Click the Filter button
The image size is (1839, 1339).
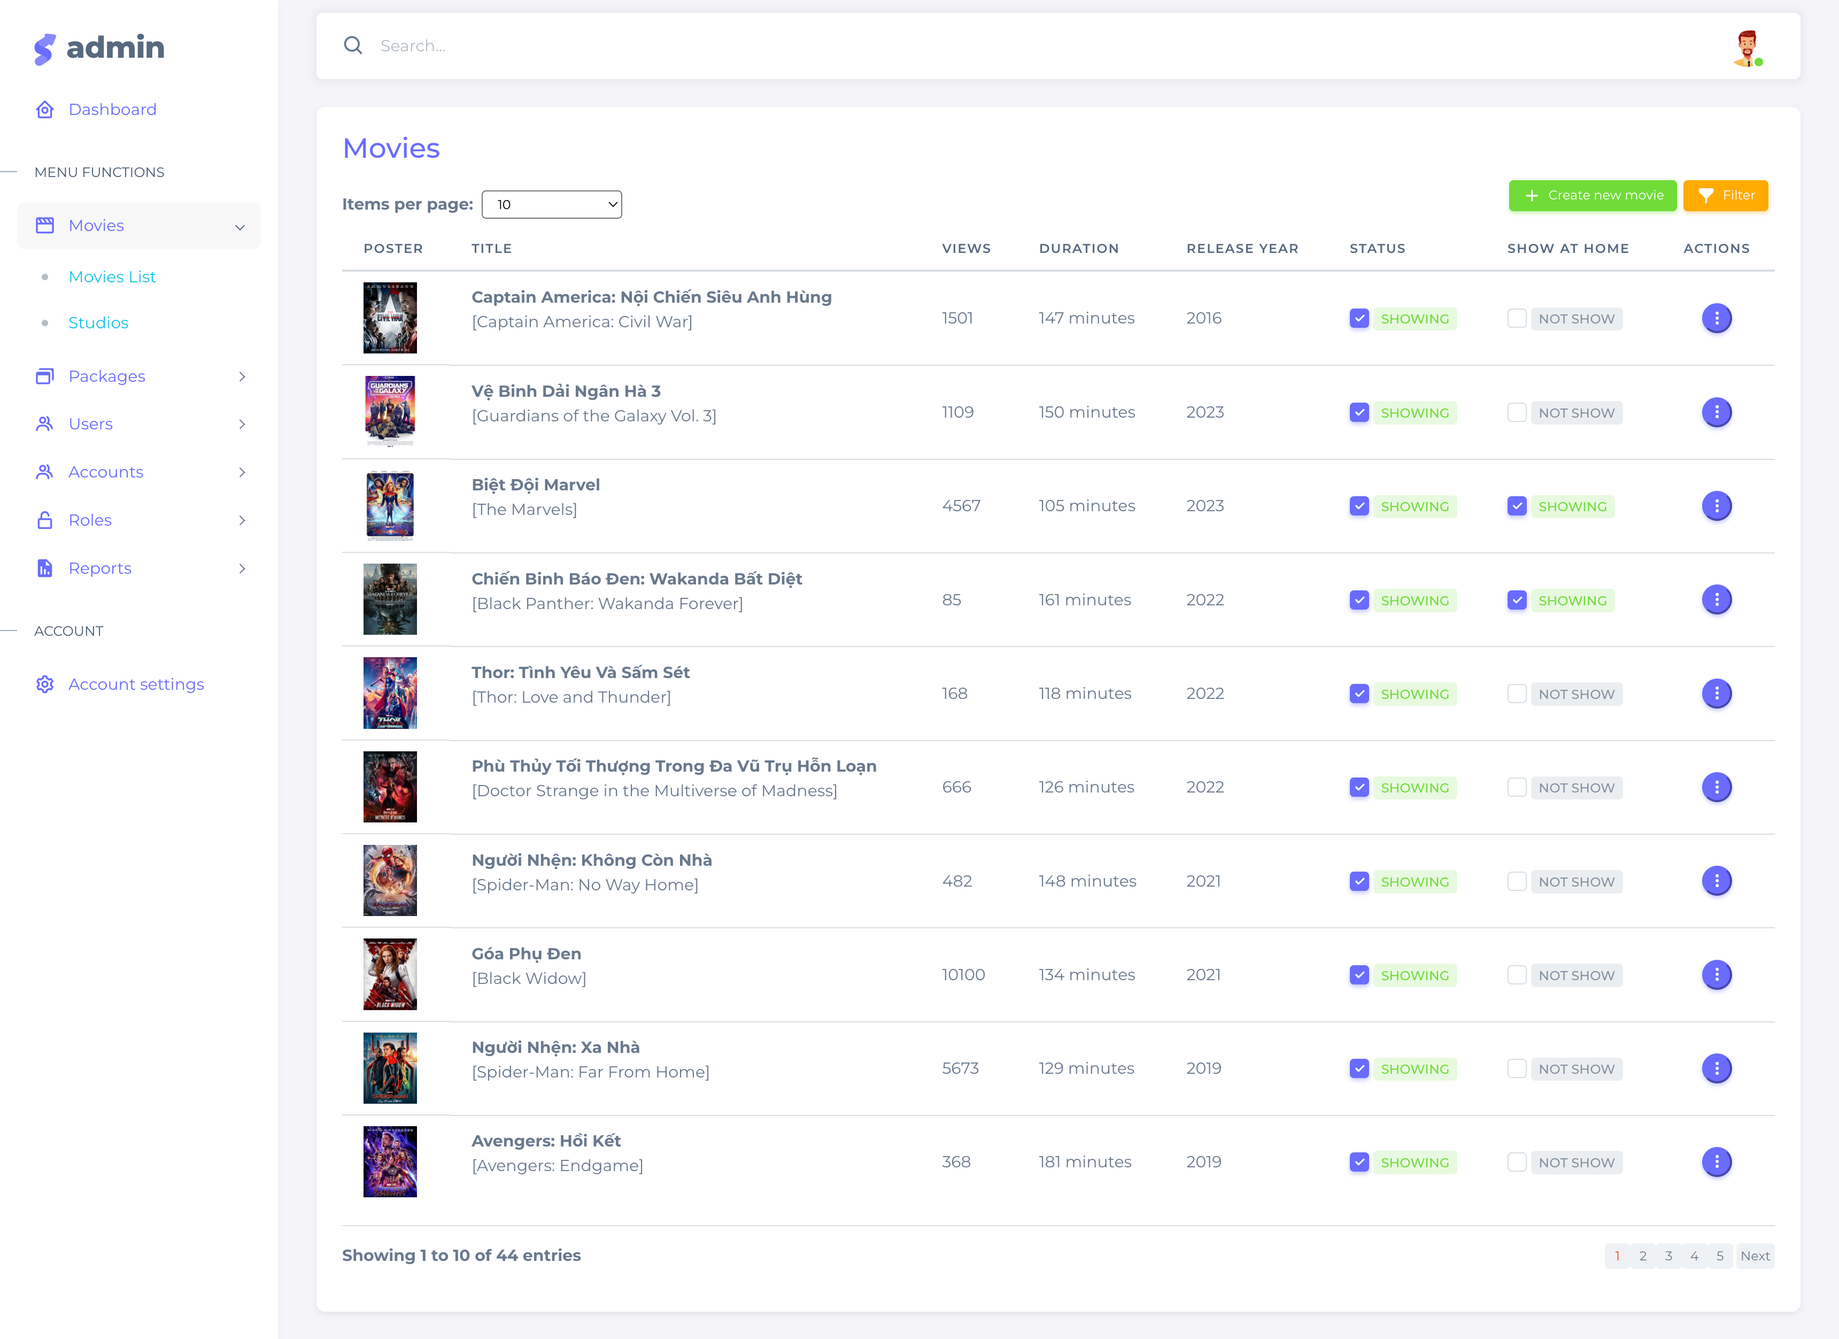click(1725, 196)
